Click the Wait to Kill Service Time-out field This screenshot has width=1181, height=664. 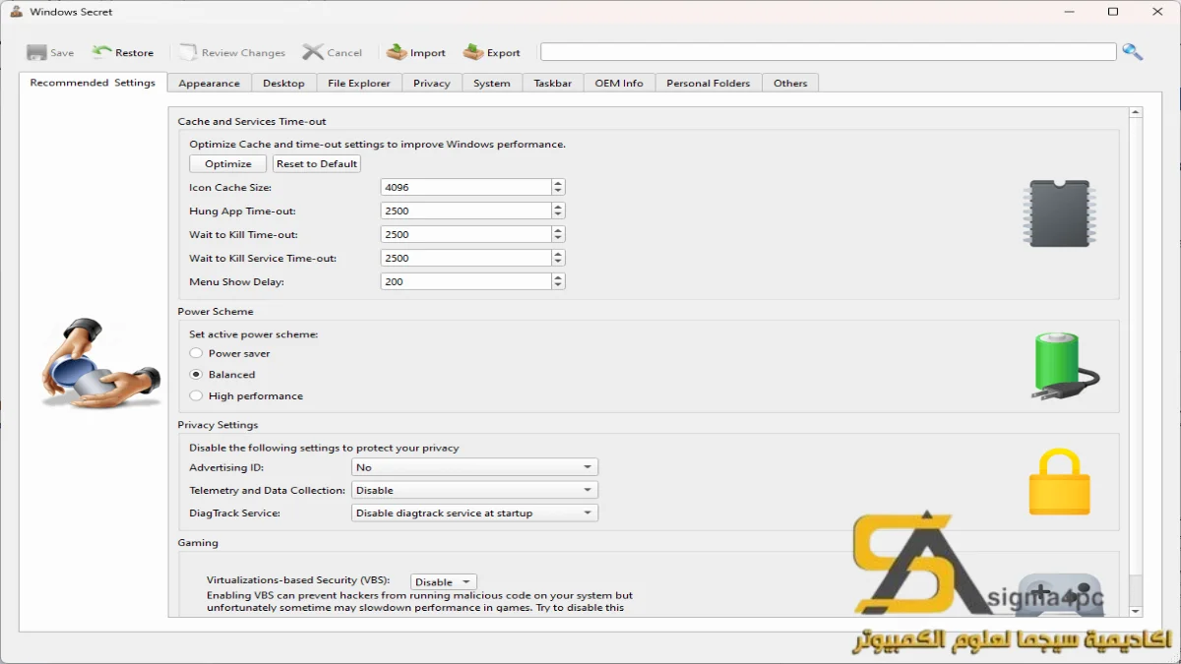click(466, 258)
